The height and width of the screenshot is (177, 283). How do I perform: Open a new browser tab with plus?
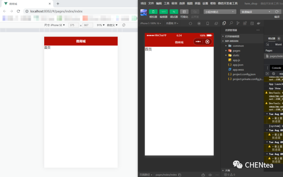58,4
